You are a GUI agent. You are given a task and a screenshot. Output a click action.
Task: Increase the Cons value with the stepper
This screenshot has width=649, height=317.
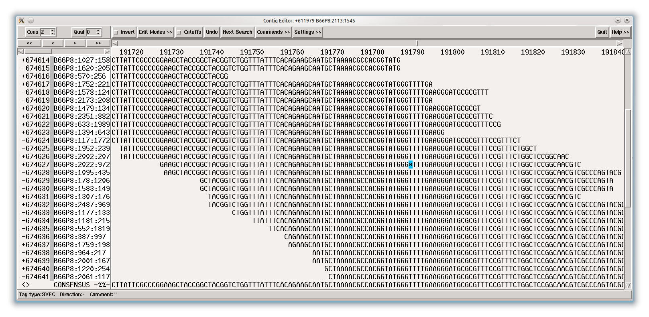pos(53,30)
